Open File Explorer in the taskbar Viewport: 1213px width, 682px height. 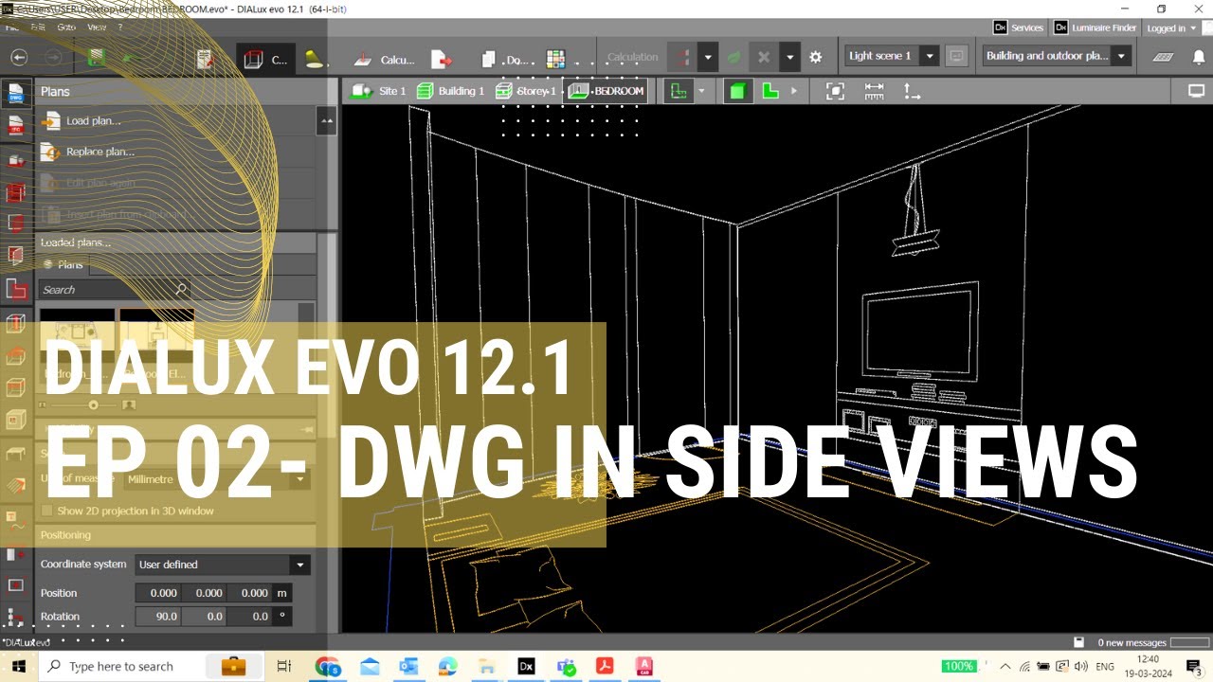[x=486, y=666]
